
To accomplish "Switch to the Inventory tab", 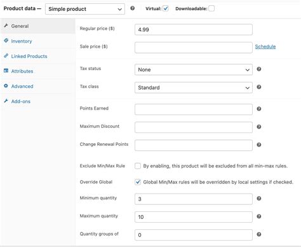I will click(x=37, y=41).
